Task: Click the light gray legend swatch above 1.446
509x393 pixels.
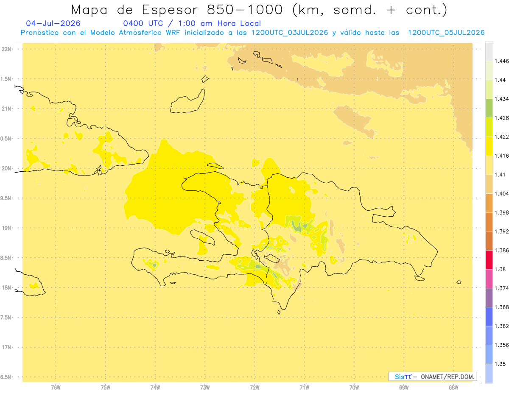Action: (x=489, y=51)
